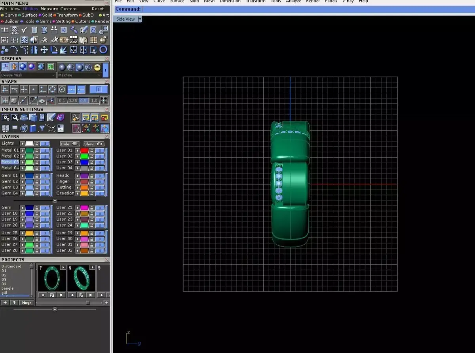Open the wrench settings icon
This screenshot has width=475, height=353.
(x=15, y=117)
